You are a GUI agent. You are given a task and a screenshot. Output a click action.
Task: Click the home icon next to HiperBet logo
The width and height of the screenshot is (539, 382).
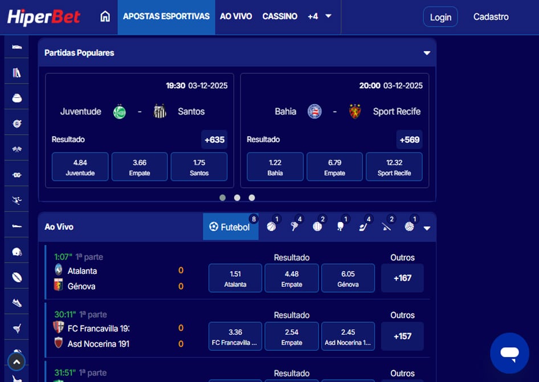(x=105, y=17)
